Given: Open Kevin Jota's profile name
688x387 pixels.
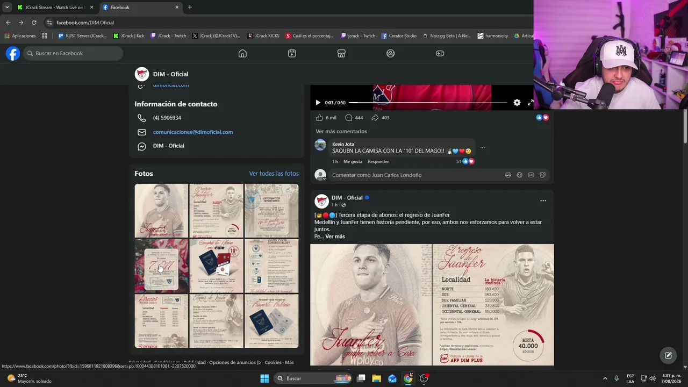Looking at the screenshot, I should click(343, 144).
